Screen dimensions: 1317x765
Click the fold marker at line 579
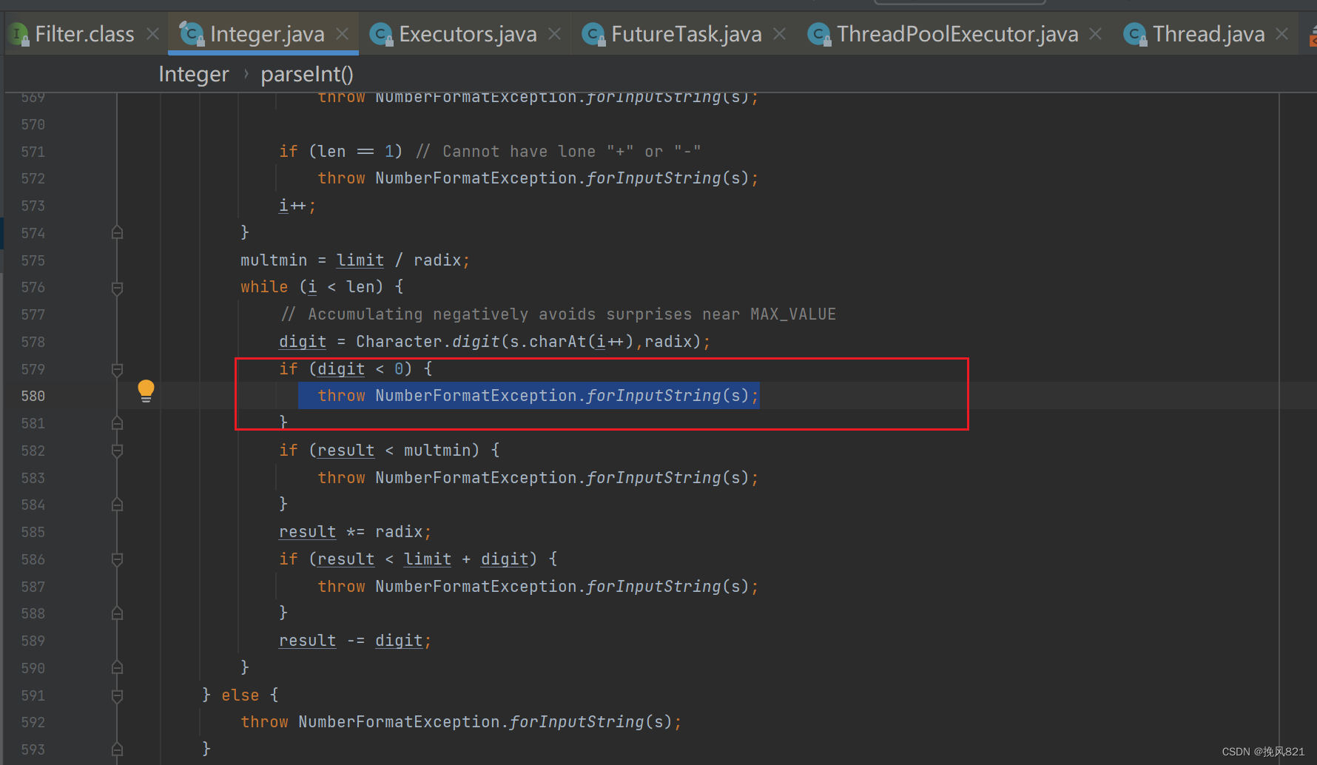tap(116, 369)
